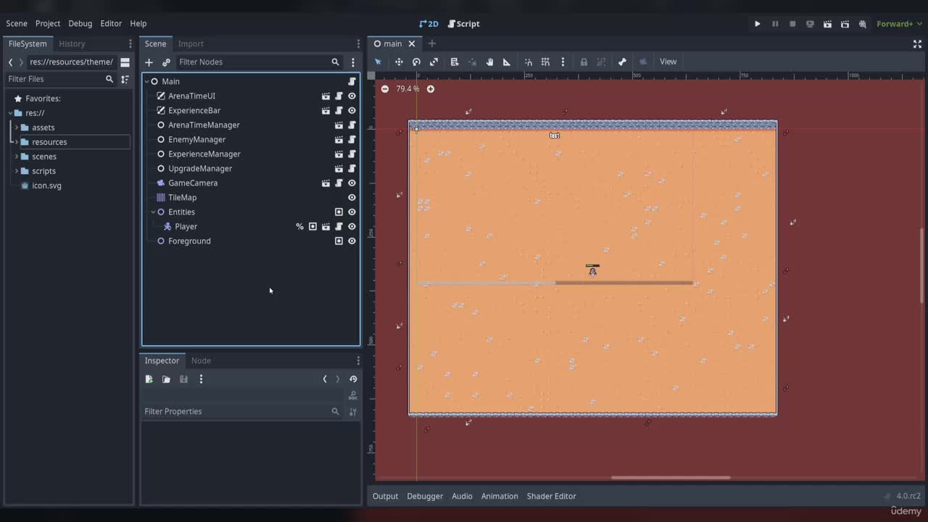Select the Select Mode arrow tool
This screenshot has width=928, height=522.
378,62
